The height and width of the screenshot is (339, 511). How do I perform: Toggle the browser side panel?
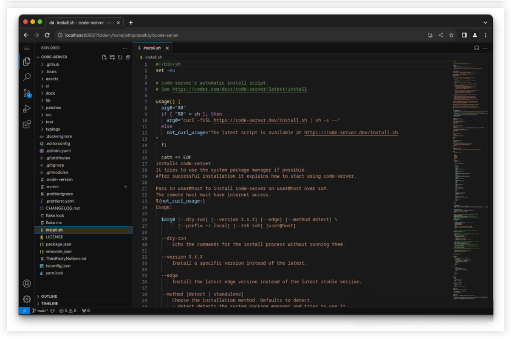tap(464, 35)
